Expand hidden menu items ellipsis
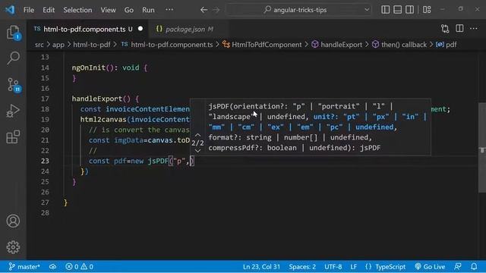 pyautogui.click(x=169, y=10)
